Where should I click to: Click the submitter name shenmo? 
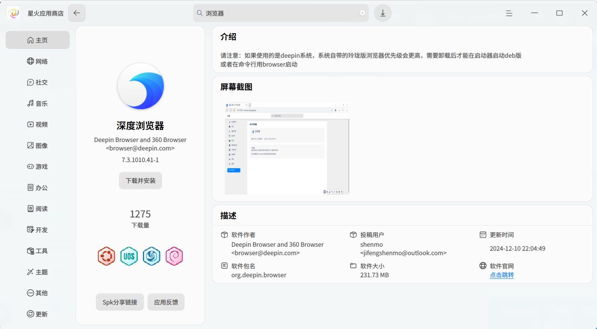coord(372,244)
